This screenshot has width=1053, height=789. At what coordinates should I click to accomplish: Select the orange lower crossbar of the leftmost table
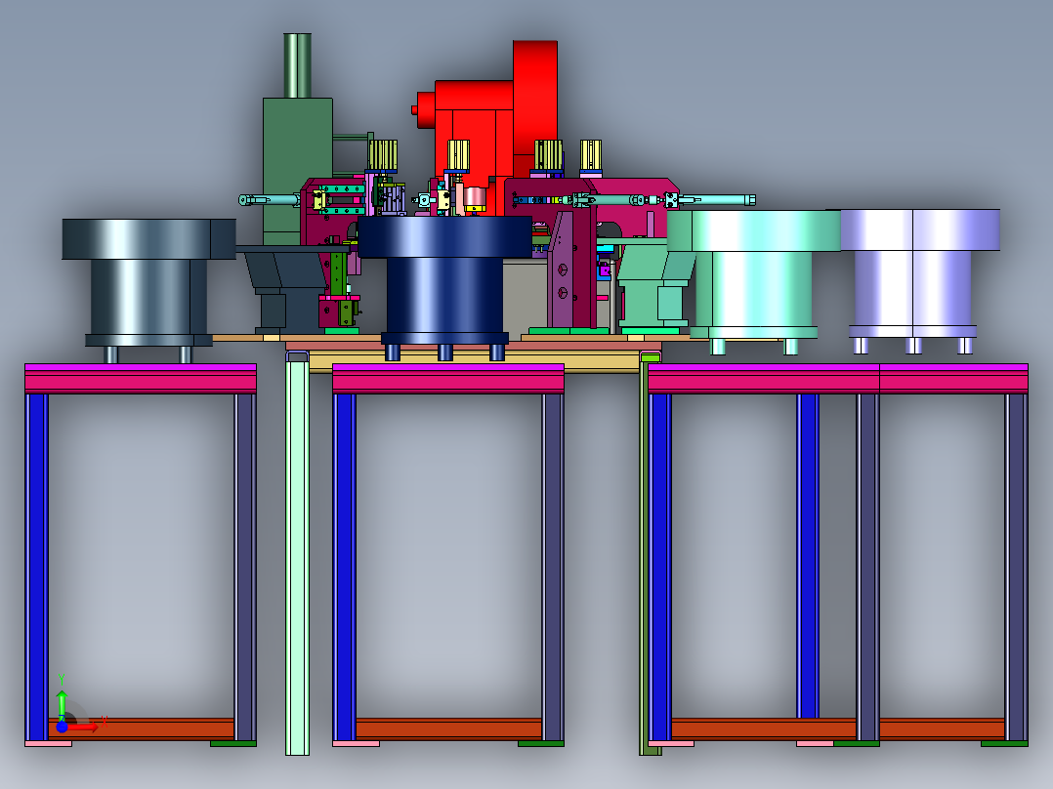141,728
